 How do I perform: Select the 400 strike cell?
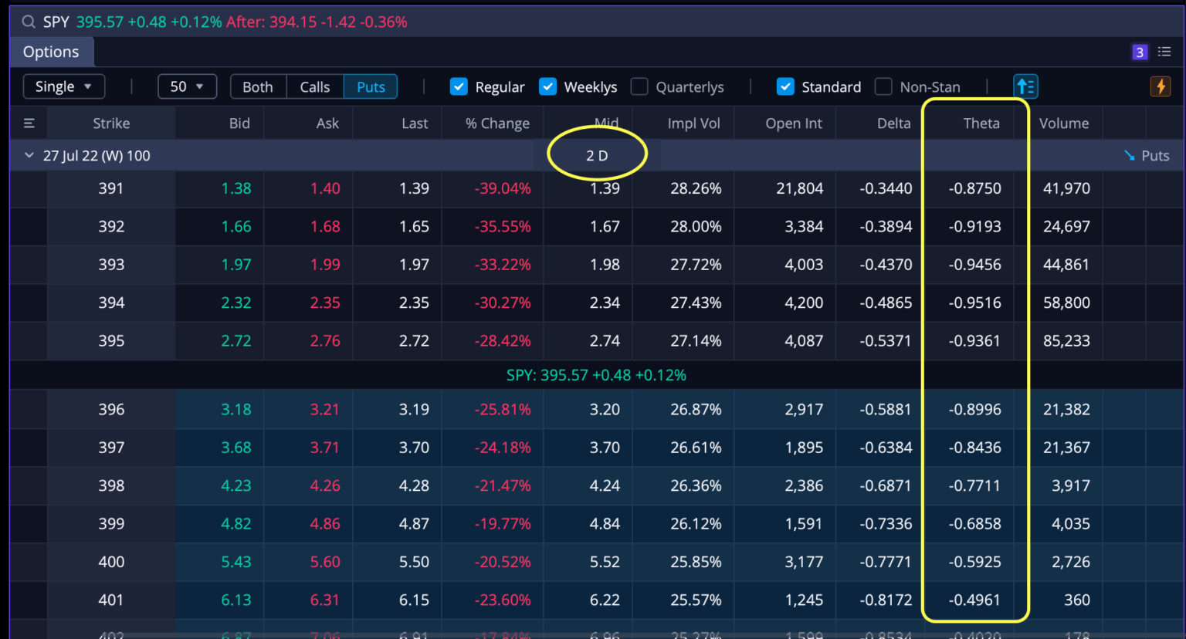[111, 562]
